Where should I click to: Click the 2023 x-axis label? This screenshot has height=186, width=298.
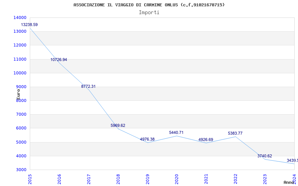coord(265,179)
